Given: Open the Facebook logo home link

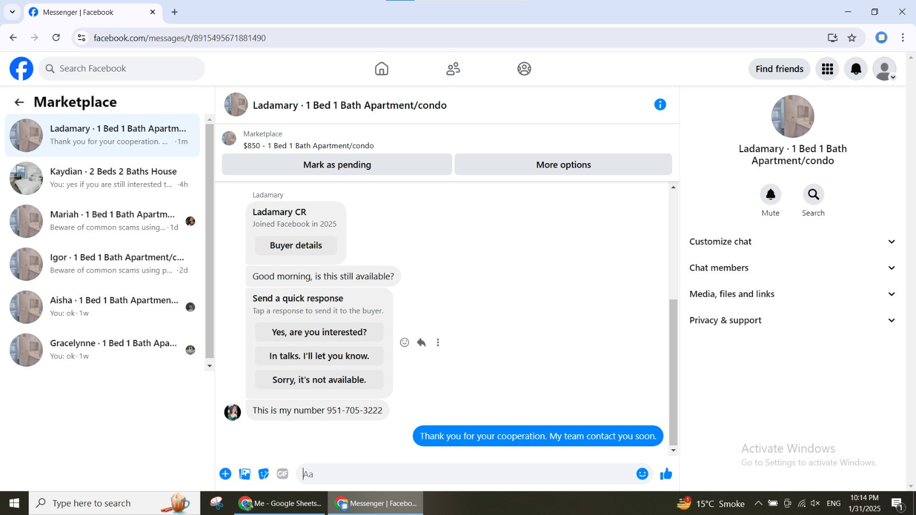Looking at the screenshot, I should (x=21, y=69).
